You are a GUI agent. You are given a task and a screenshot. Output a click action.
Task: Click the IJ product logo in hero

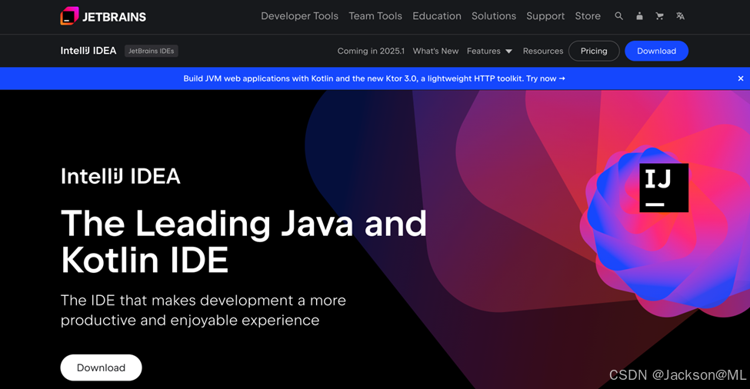pos(664,188)
